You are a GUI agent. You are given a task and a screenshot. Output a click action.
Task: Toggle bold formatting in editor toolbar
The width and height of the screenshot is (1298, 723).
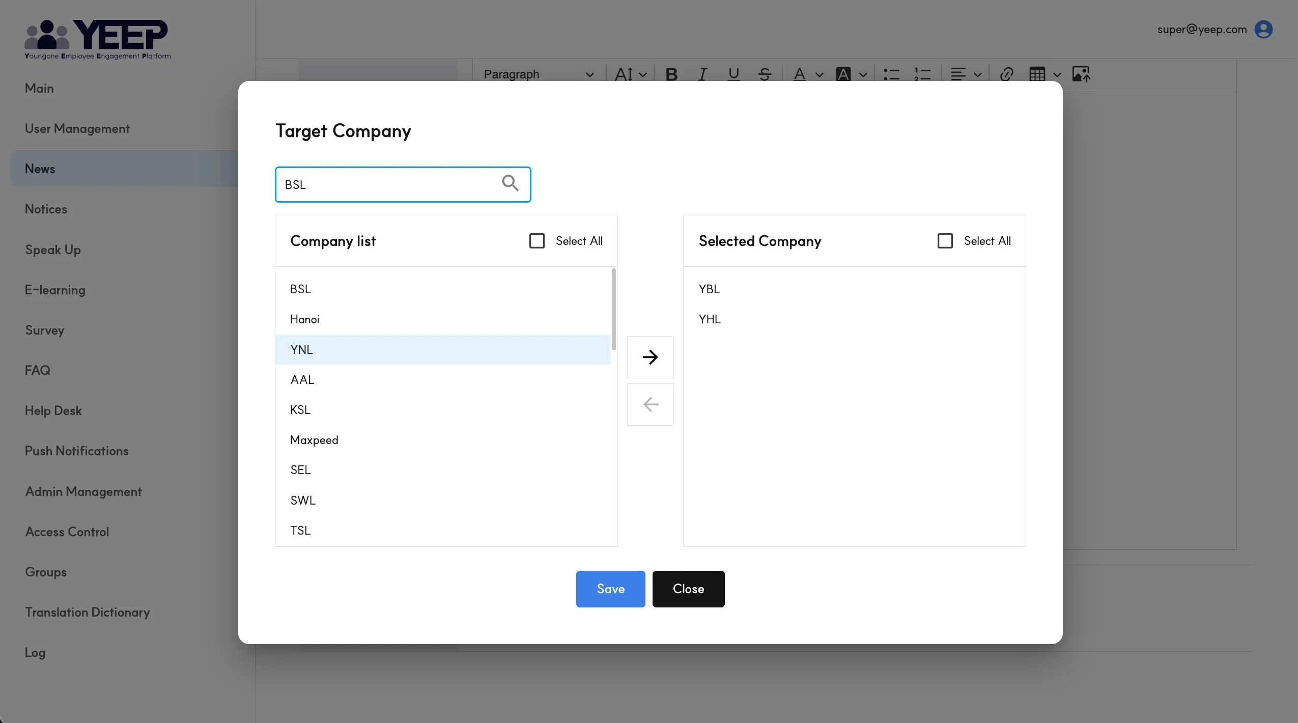click(x=671, y=74)
